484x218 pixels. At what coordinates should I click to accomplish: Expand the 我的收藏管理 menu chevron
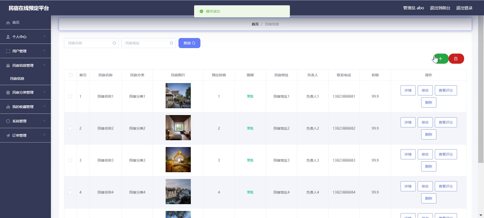[x=44, y=106]
